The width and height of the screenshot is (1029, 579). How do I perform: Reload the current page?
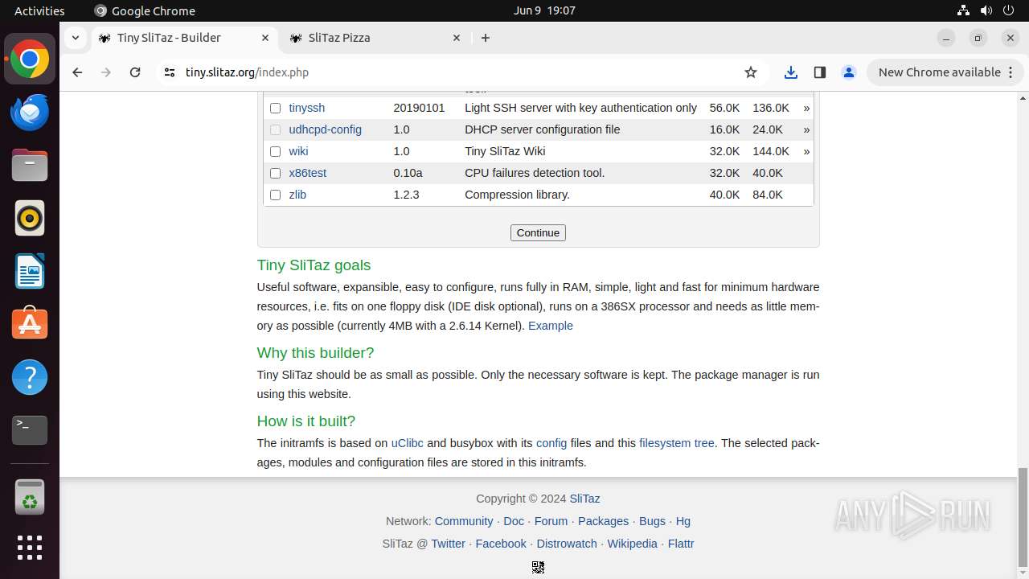click(x=135, y=72)
